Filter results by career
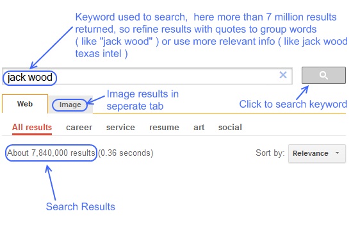 click(x=79, y=128)
